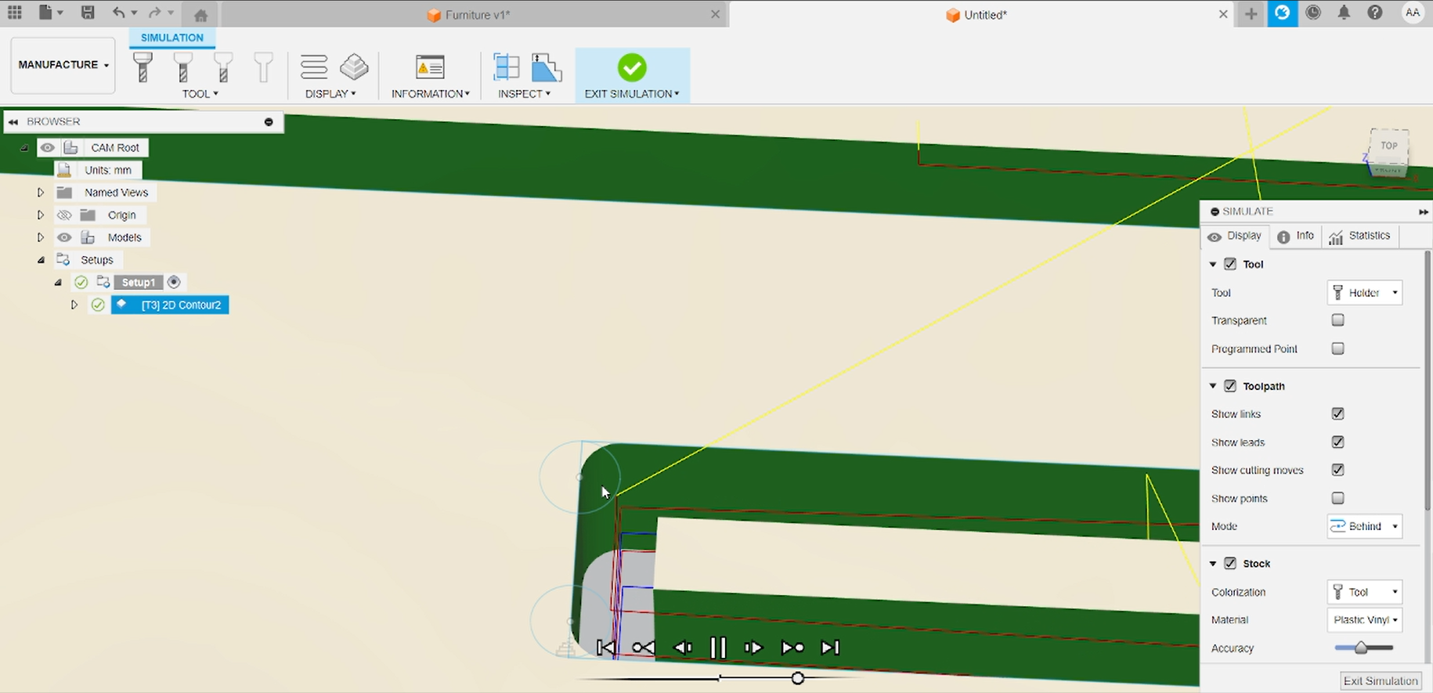1433x693 pixels.
Task: Click the Exit Simulation button
Action: pyautogui.click(x=1381, y=680)
